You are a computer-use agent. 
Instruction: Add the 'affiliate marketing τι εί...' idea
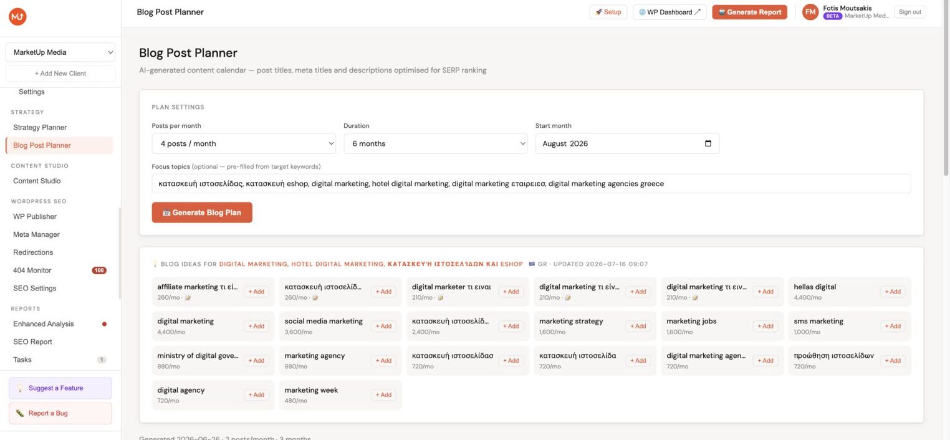[x=256, y=292]
